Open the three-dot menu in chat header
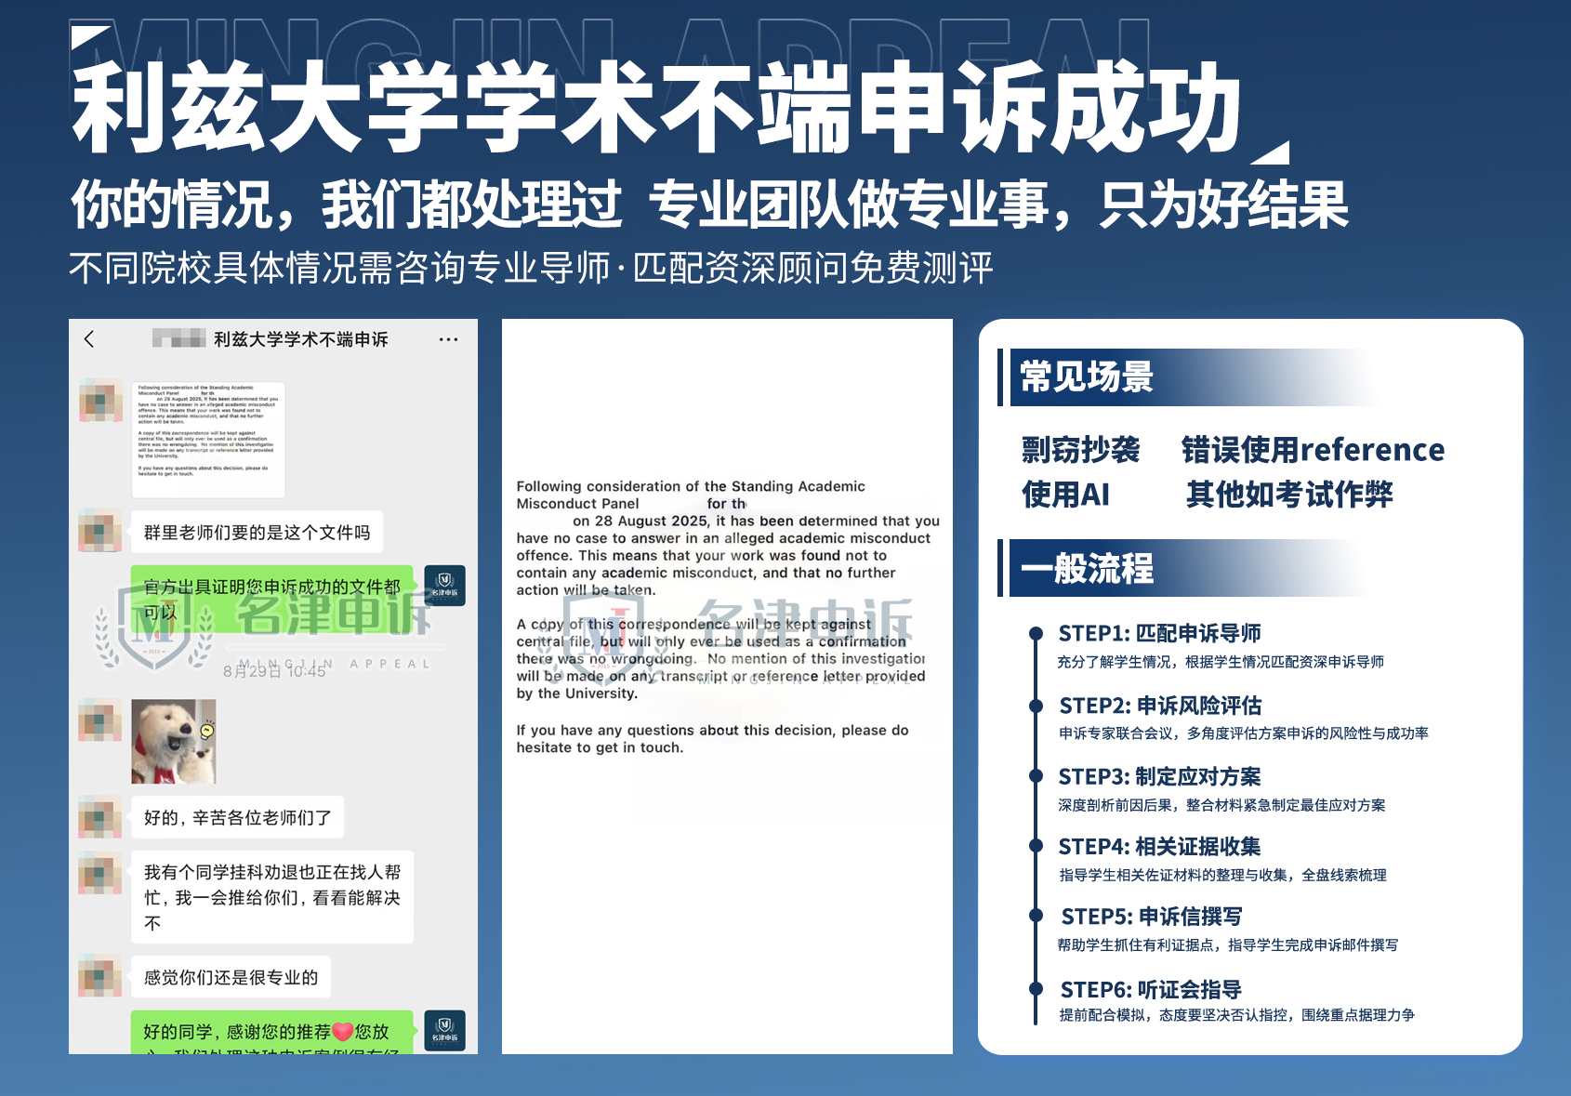The width and height of the screenshot is (1571, 1096). click(x=448, y=339)
